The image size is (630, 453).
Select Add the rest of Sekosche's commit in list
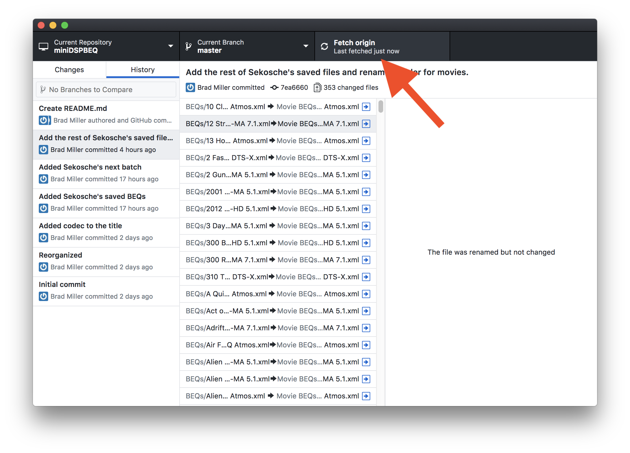(106, 145)
